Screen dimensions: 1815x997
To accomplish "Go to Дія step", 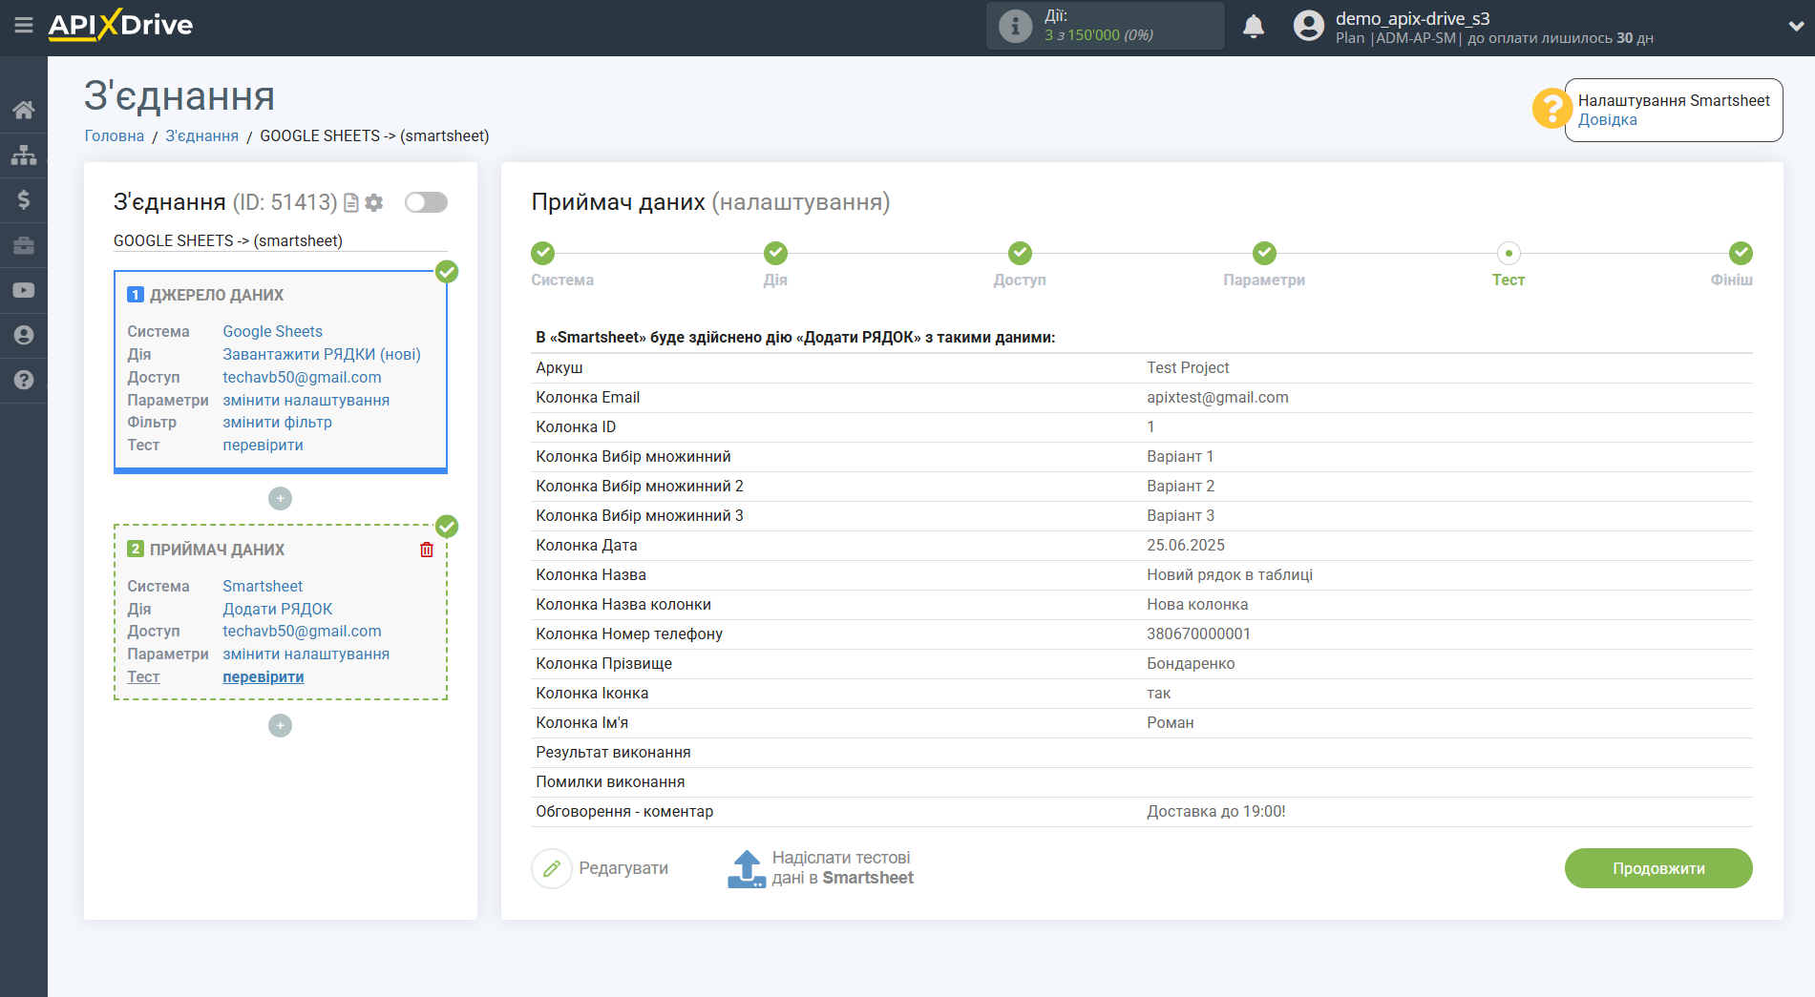I will [775, 253].
